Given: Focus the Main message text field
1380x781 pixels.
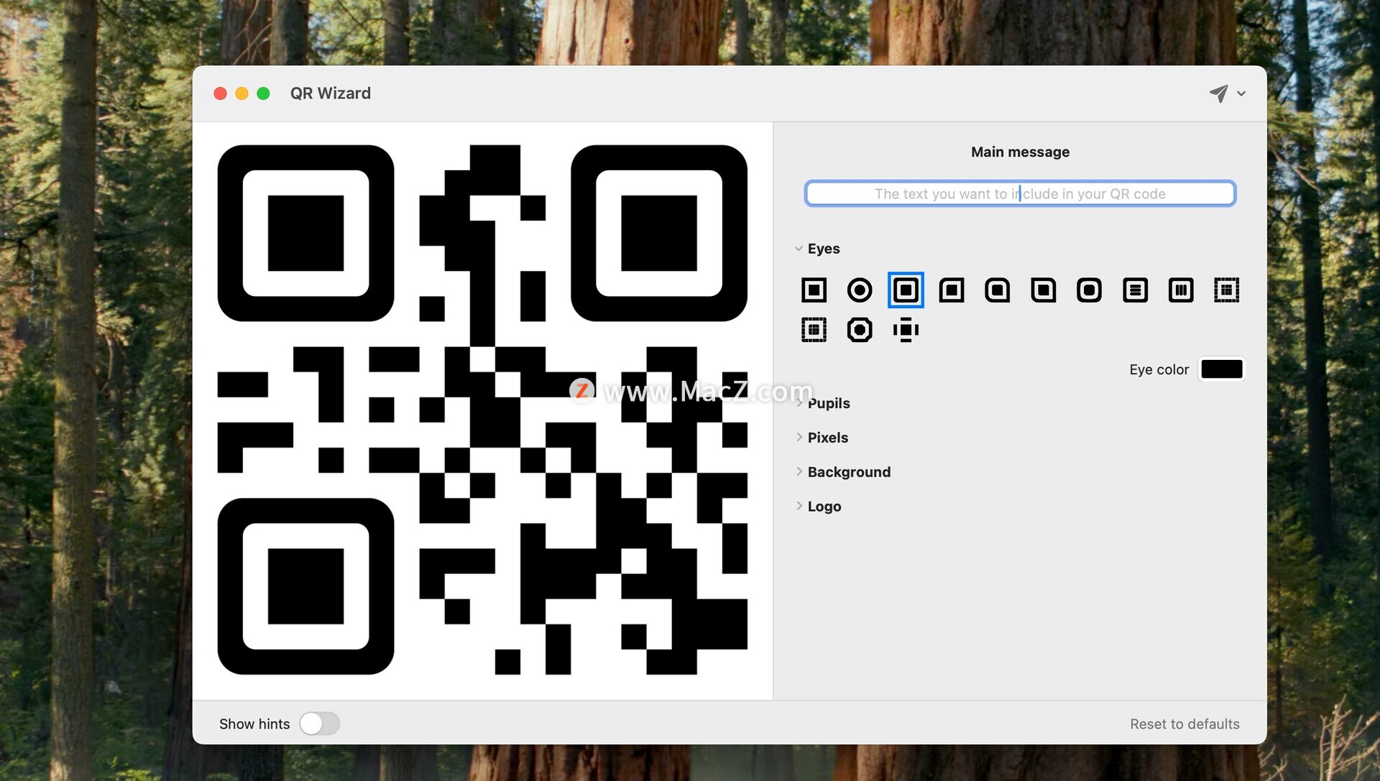Looking at the screenshot, I should point(1020,193).
